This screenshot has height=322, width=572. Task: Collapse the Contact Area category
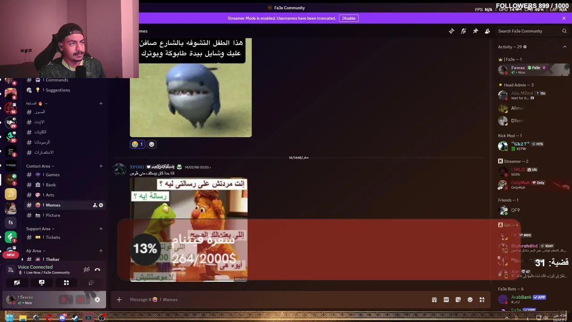40,166
